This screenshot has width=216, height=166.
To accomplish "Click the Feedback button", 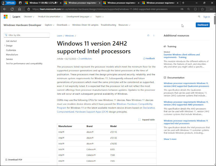I will (x=149, y=58).
